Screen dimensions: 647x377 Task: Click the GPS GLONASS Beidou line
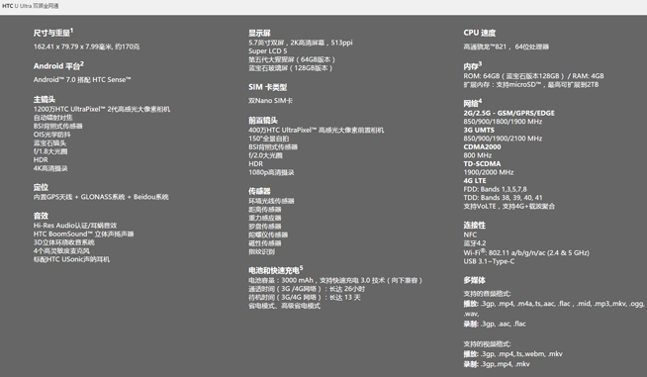tap(101, 197)
